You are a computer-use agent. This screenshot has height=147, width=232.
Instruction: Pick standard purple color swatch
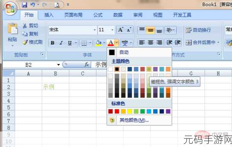pyautogui.click(x=168, y=111)
